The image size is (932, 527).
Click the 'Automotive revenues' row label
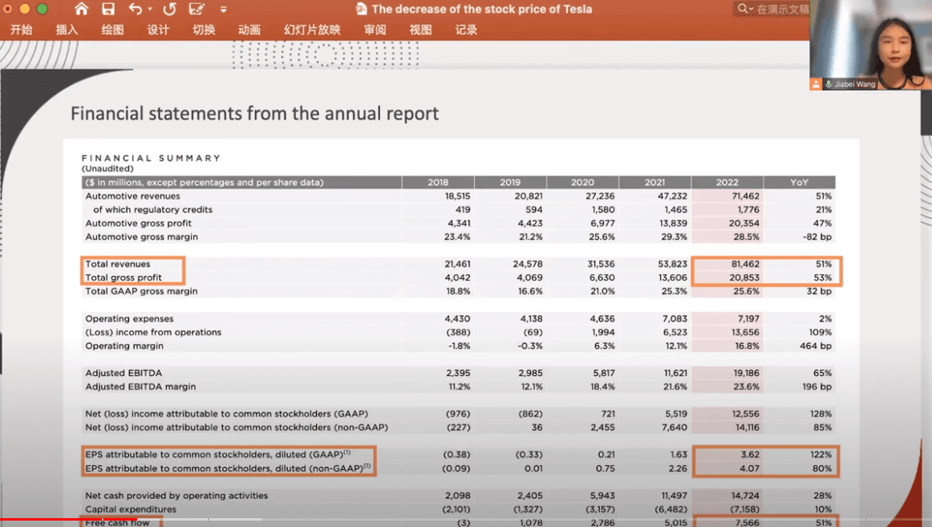tap(132, 196)
